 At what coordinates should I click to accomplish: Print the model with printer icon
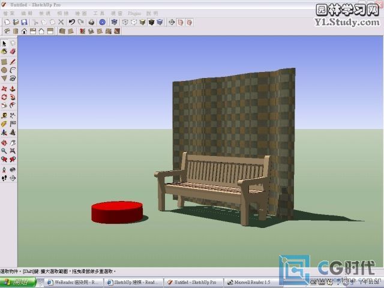coord(92,22)
